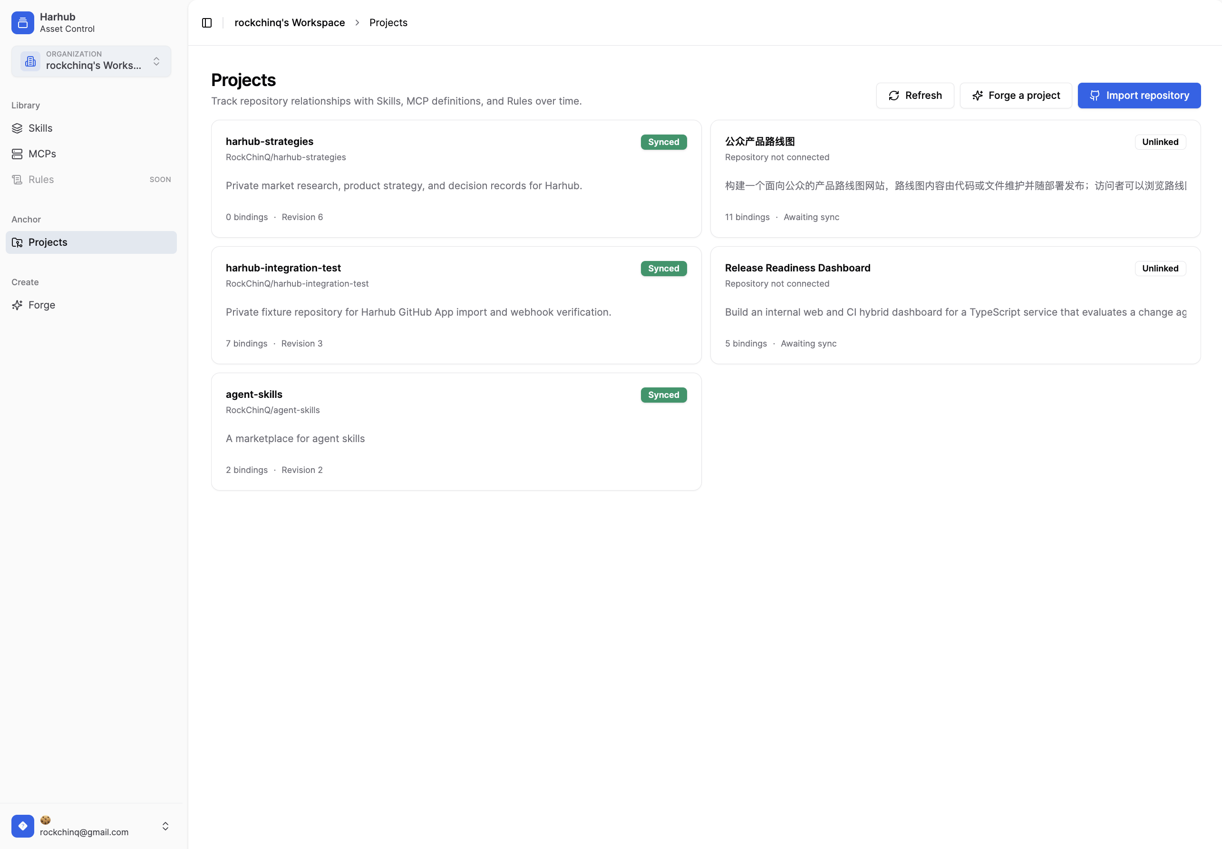Click the Rules scroll icon
The image size is (1222, 849).
coord(17,179)
